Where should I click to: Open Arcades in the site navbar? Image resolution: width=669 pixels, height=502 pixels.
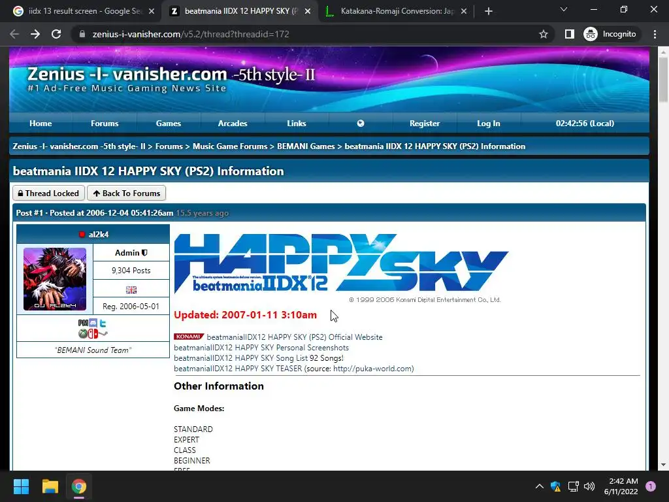coord(233,124)
